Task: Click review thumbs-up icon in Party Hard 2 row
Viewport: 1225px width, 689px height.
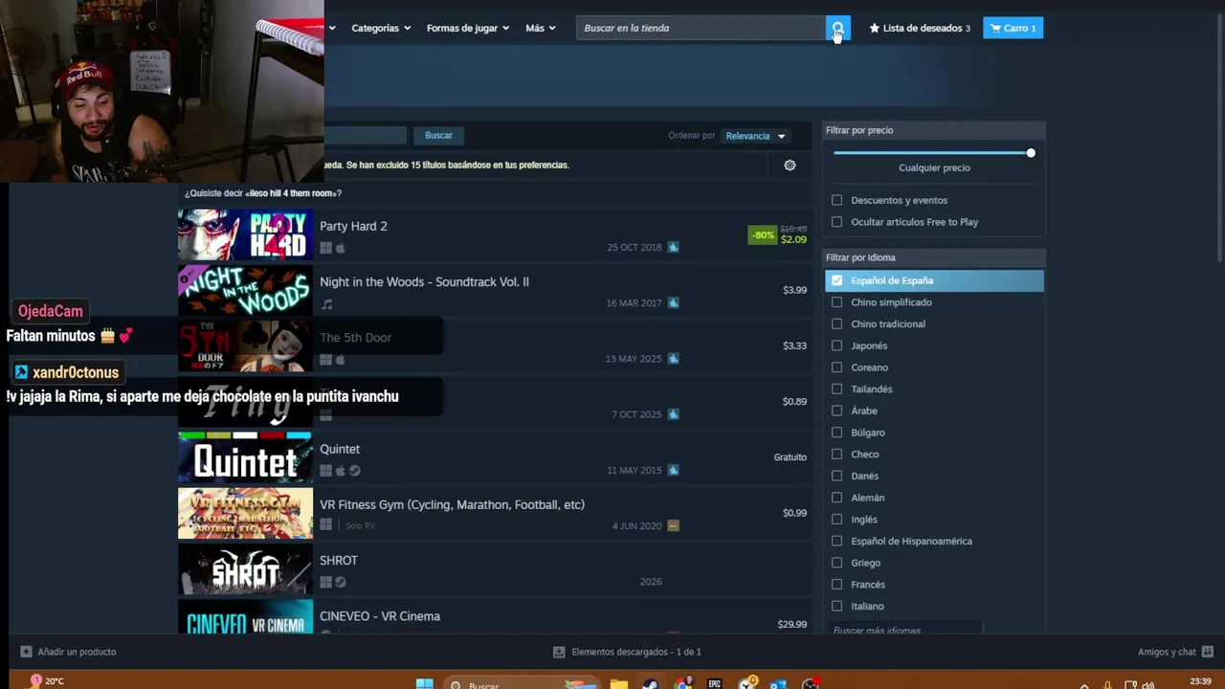Action: click(x=673, y=247)
